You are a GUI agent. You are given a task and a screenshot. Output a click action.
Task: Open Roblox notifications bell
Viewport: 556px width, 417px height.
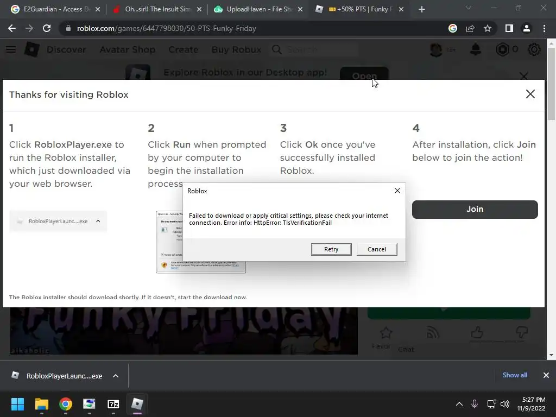476,49
